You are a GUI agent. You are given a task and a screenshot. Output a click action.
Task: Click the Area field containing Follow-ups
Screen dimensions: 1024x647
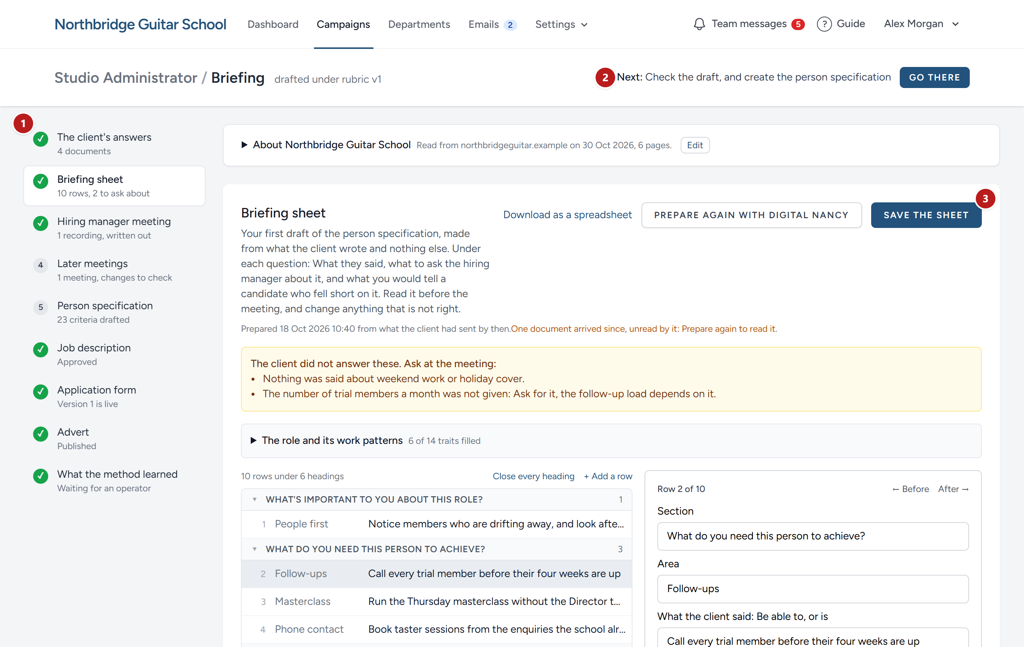pos(813,589)
